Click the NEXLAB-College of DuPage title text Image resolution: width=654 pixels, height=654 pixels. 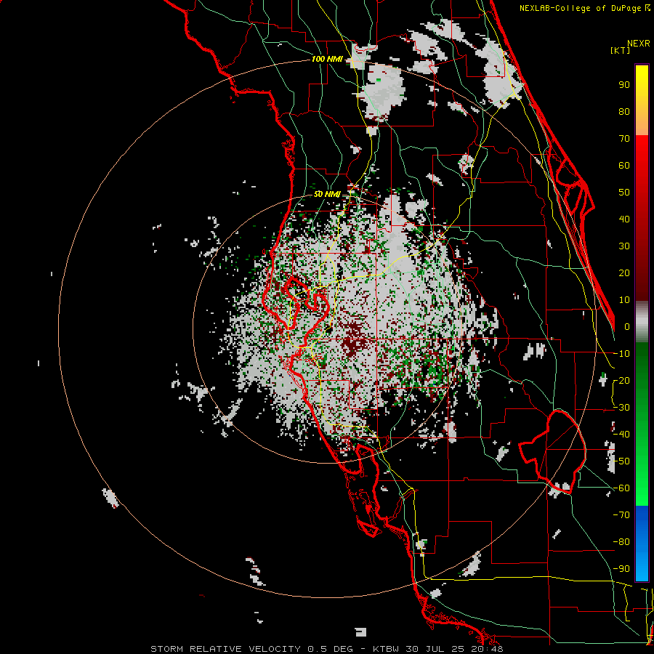(x=584, y=8)
